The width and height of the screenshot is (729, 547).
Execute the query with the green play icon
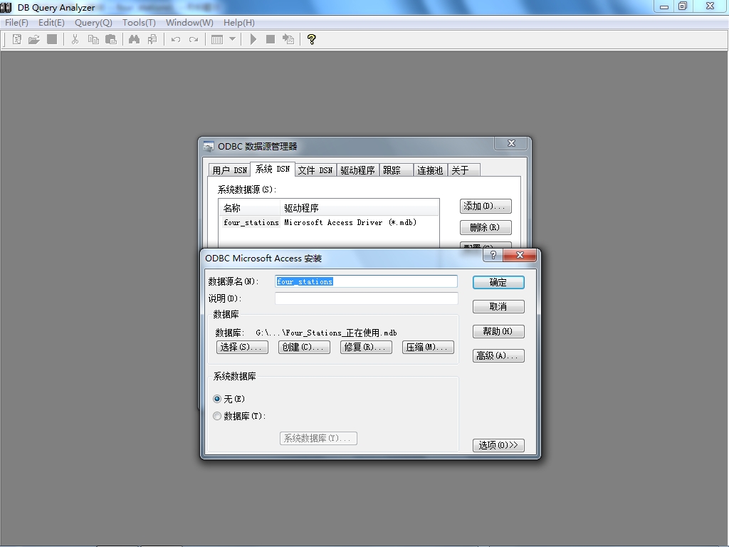pos(253,38)
